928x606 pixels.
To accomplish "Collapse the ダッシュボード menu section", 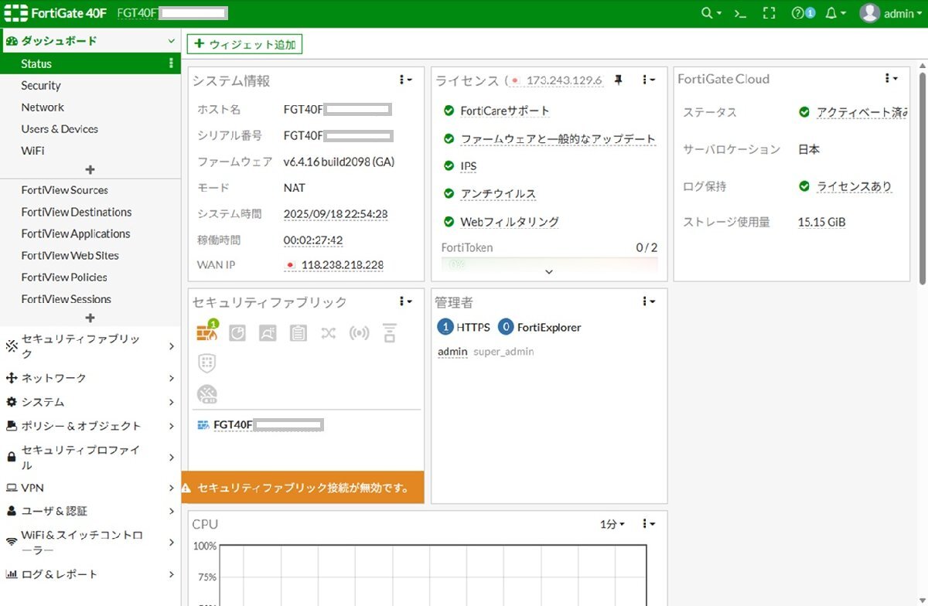I will (172, 39).
